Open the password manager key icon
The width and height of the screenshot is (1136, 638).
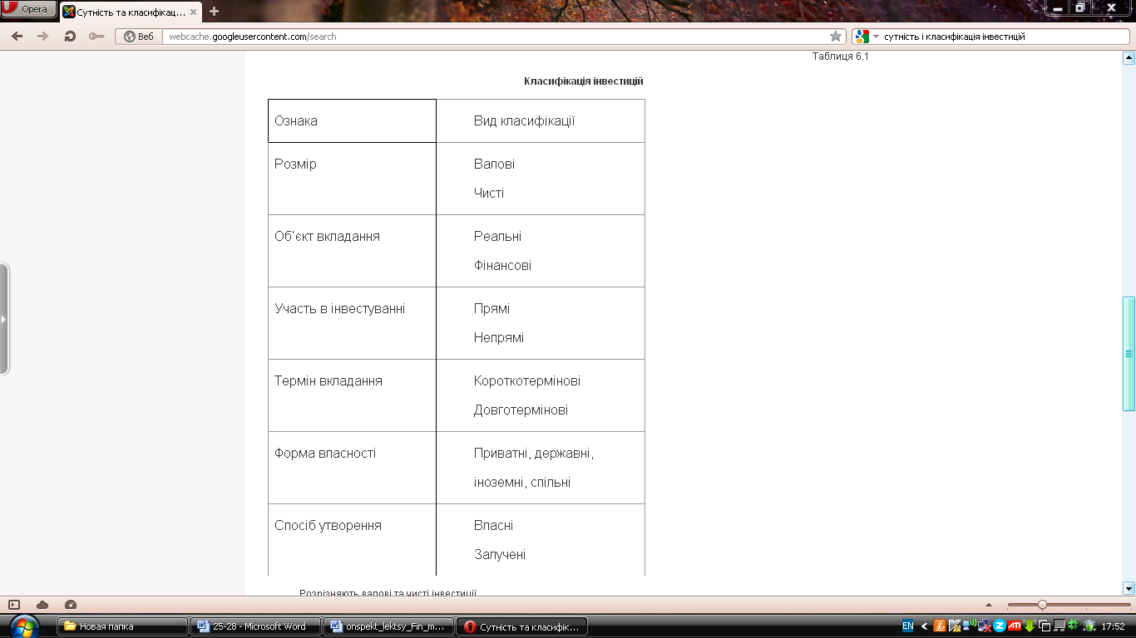click(x=96, y=37)
